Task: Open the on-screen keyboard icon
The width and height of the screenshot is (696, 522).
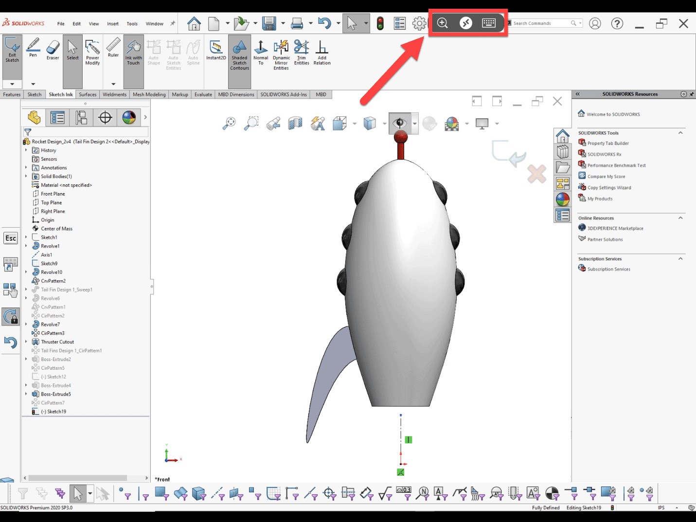Action: point(489,23)
